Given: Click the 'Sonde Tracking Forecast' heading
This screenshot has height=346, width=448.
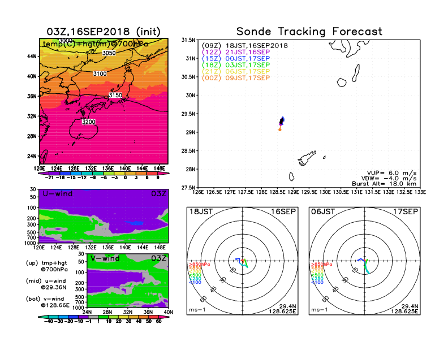Looking at the screenshot, I should click(x=309, y=32).
